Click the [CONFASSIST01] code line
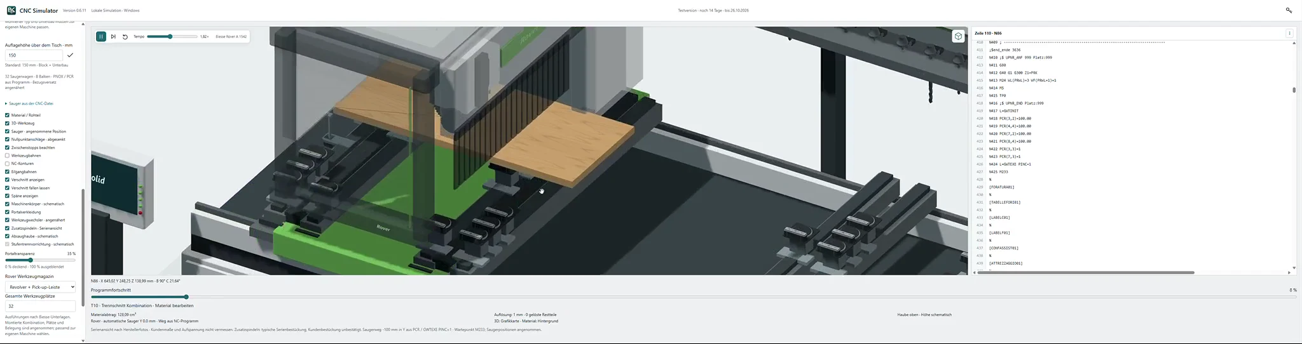 (1003, 248)
